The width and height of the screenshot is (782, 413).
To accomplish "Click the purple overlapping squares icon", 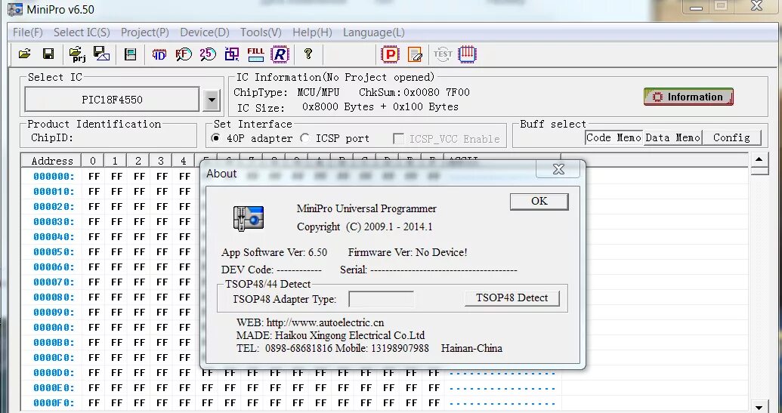I will pos(232,54).
